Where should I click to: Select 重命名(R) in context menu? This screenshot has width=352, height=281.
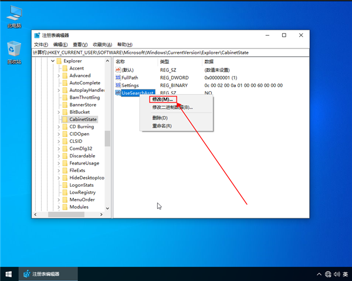161,126
